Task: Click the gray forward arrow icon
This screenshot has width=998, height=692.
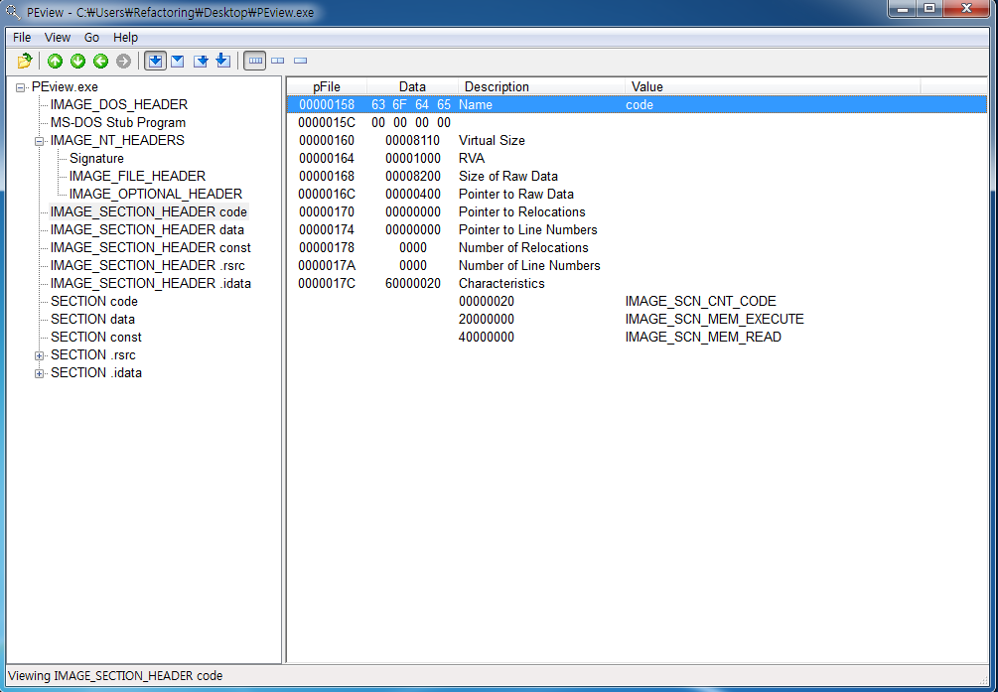Action: [x=123, y=62]
